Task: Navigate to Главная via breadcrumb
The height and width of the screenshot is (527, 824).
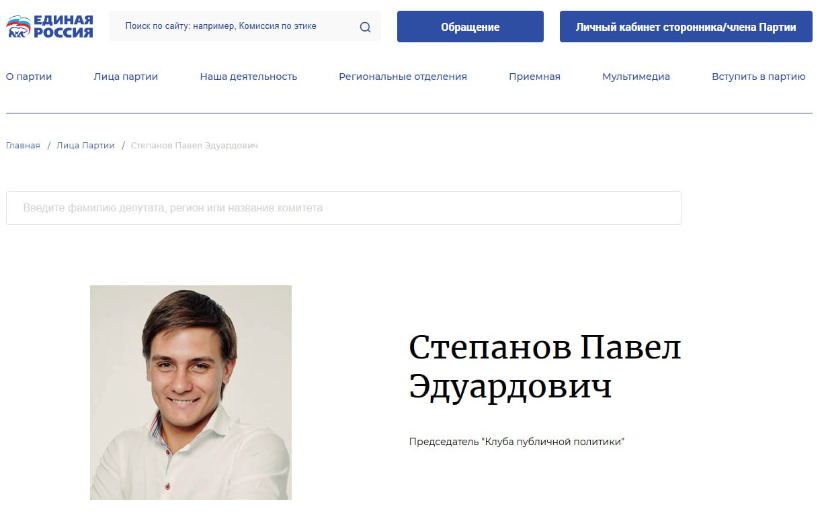Action: pos(23,145)
